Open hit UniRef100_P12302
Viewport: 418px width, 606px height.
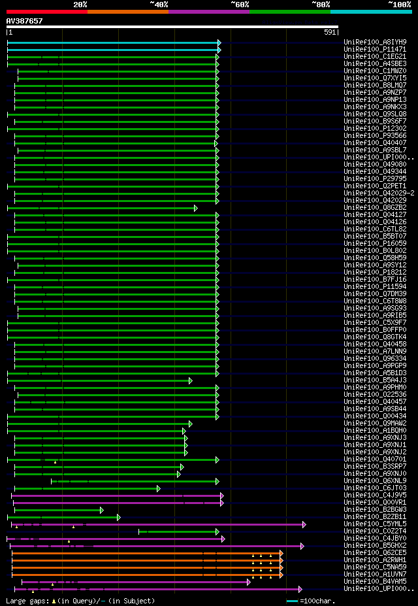(x=375, y=128)
